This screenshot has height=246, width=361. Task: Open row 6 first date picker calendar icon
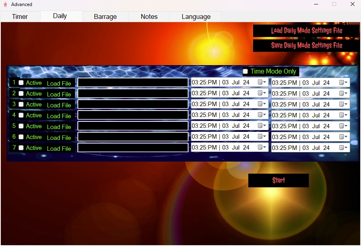click(262, 136)
